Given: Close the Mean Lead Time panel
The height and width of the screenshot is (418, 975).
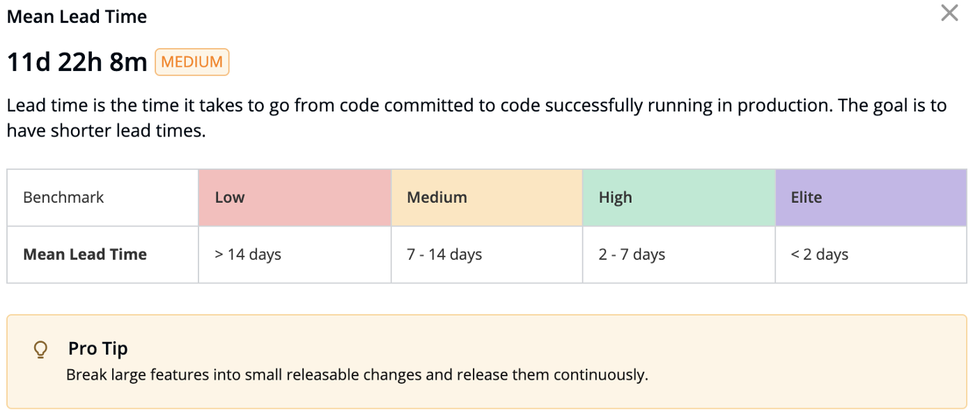Looking at the screenshot, I should click(949, 13).
